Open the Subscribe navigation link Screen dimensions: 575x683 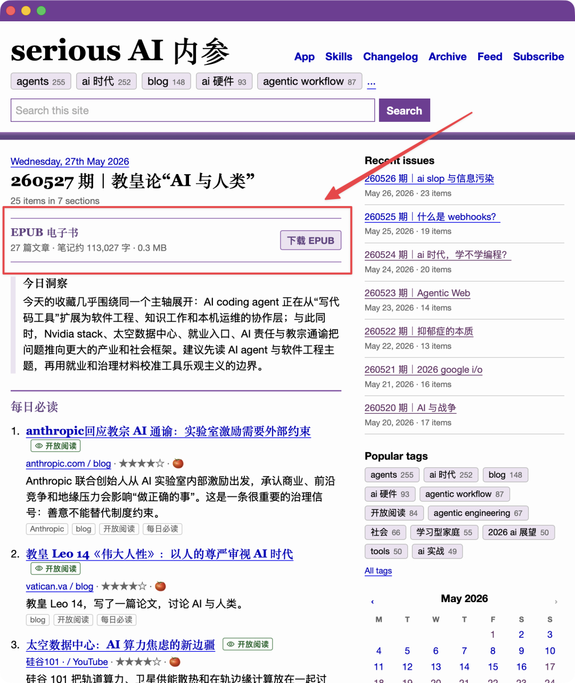click(x=538, y=56)
